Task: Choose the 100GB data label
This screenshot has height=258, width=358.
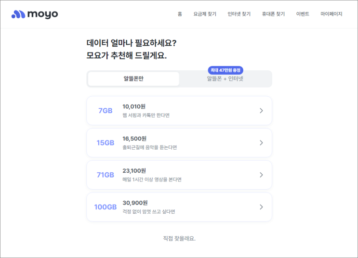Action: (105, 207)
